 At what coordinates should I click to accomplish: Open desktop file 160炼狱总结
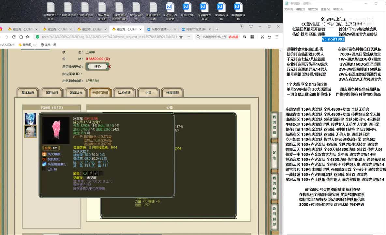(85, 10)
